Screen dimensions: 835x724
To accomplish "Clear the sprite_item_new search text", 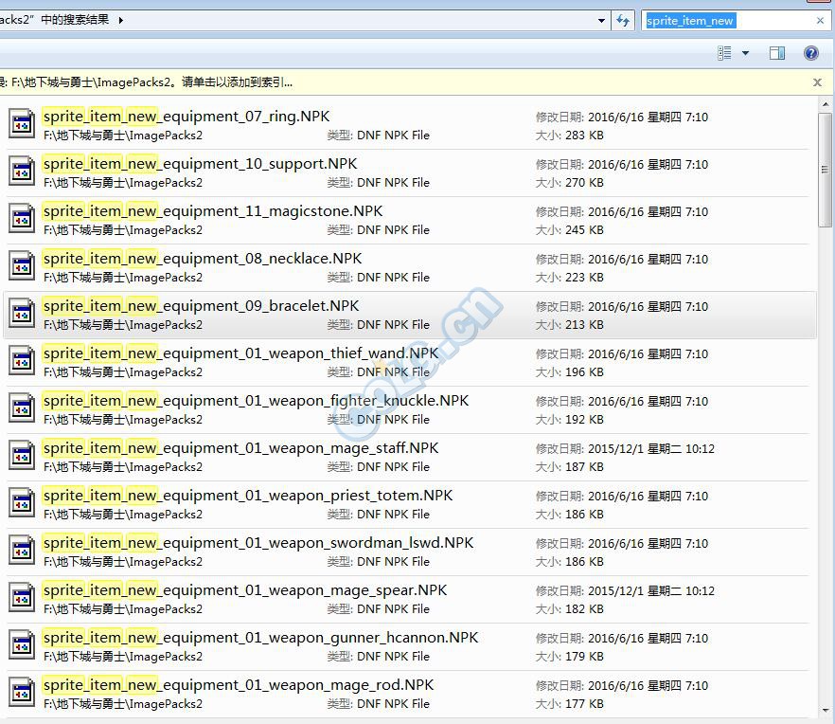I will coord(820,20).
